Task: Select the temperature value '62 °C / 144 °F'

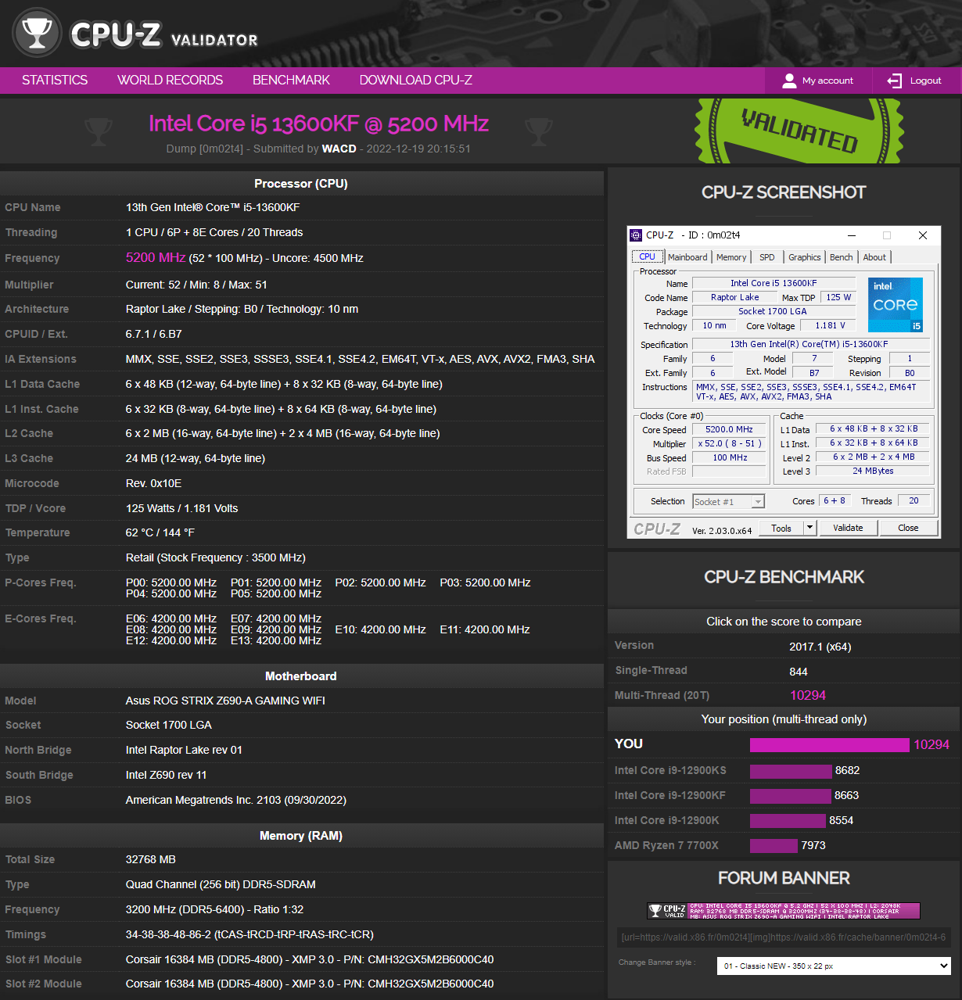Action: point(160,532)
